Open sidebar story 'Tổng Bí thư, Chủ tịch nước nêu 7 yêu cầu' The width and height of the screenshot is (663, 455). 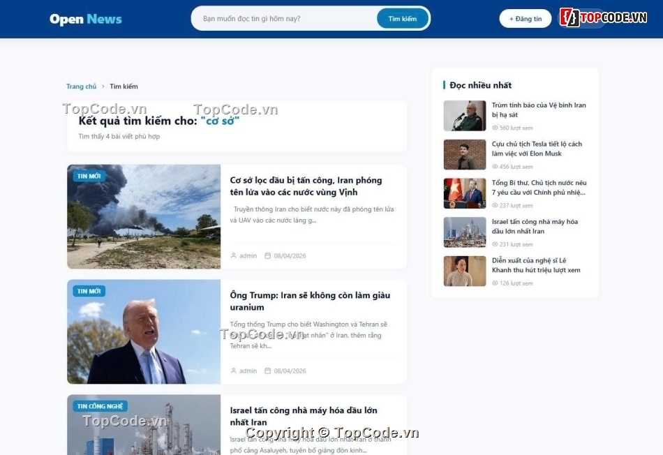pos(539,188)
